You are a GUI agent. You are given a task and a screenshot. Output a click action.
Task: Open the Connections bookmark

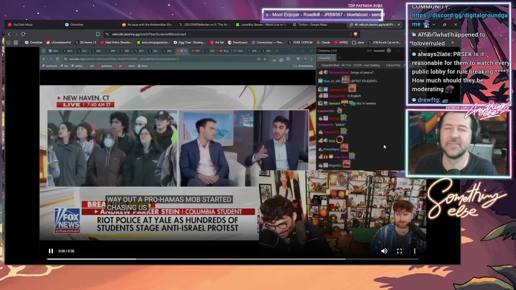pyautogui.click(x=268, y=42)
